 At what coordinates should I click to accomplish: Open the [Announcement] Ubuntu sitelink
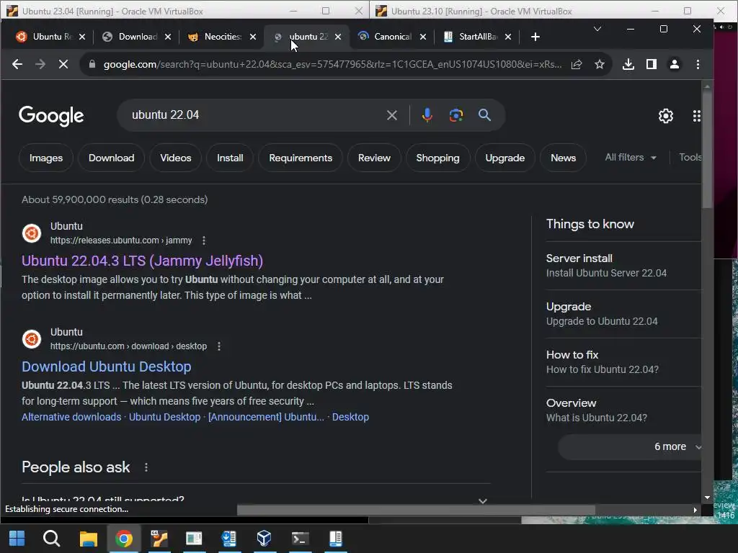tap(267, 417)
